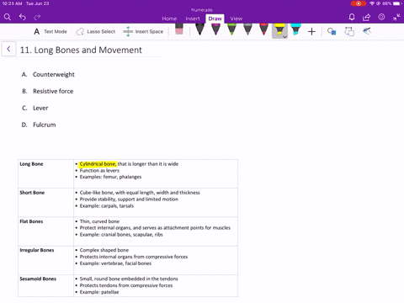The width and height of the screenshot is (404, 303).
Task: Pick the red pen
Action: [263, 29]
